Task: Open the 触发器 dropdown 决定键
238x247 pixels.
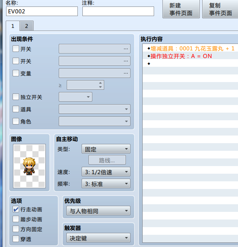Action: [x=98, y=238]
